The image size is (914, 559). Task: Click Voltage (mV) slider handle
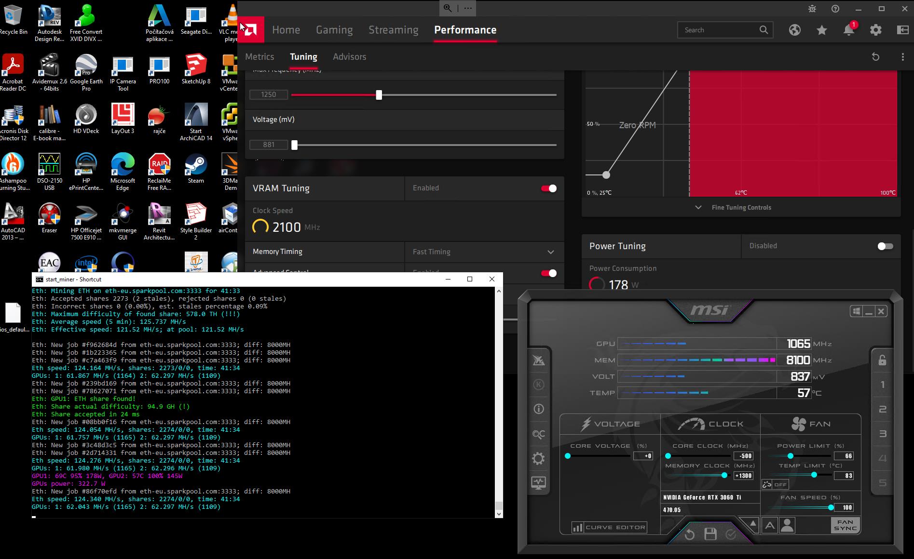tap(294, 145)
